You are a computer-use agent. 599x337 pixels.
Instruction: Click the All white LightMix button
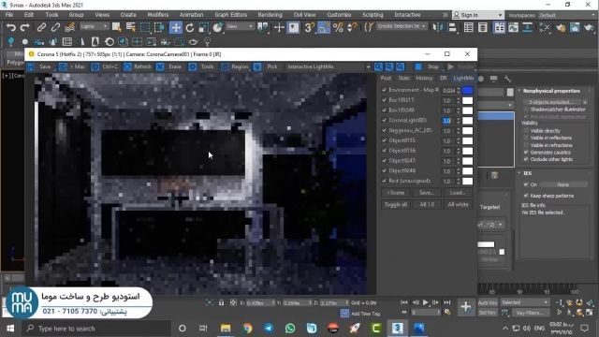[458, 205]
